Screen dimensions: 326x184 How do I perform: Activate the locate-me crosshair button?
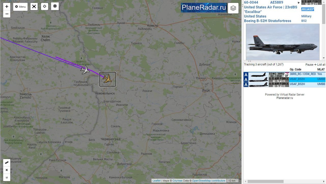[45, 7]
